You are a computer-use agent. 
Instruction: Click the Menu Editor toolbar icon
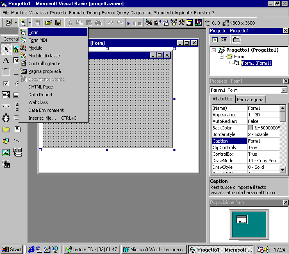(x=37, y=23)
